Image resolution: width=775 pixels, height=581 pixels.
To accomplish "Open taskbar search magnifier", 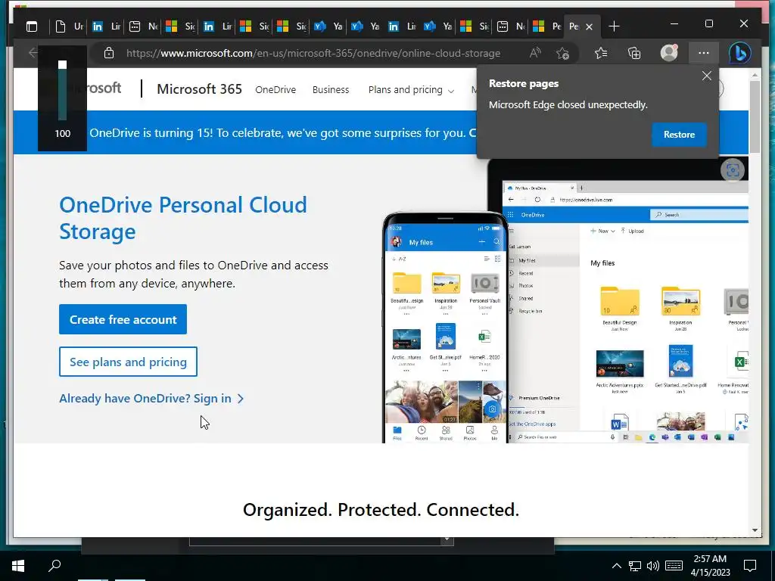I will tap(54, 565).
